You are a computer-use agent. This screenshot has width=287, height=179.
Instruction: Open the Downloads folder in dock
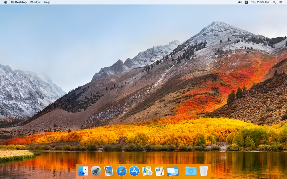click(x=191, y=171)
